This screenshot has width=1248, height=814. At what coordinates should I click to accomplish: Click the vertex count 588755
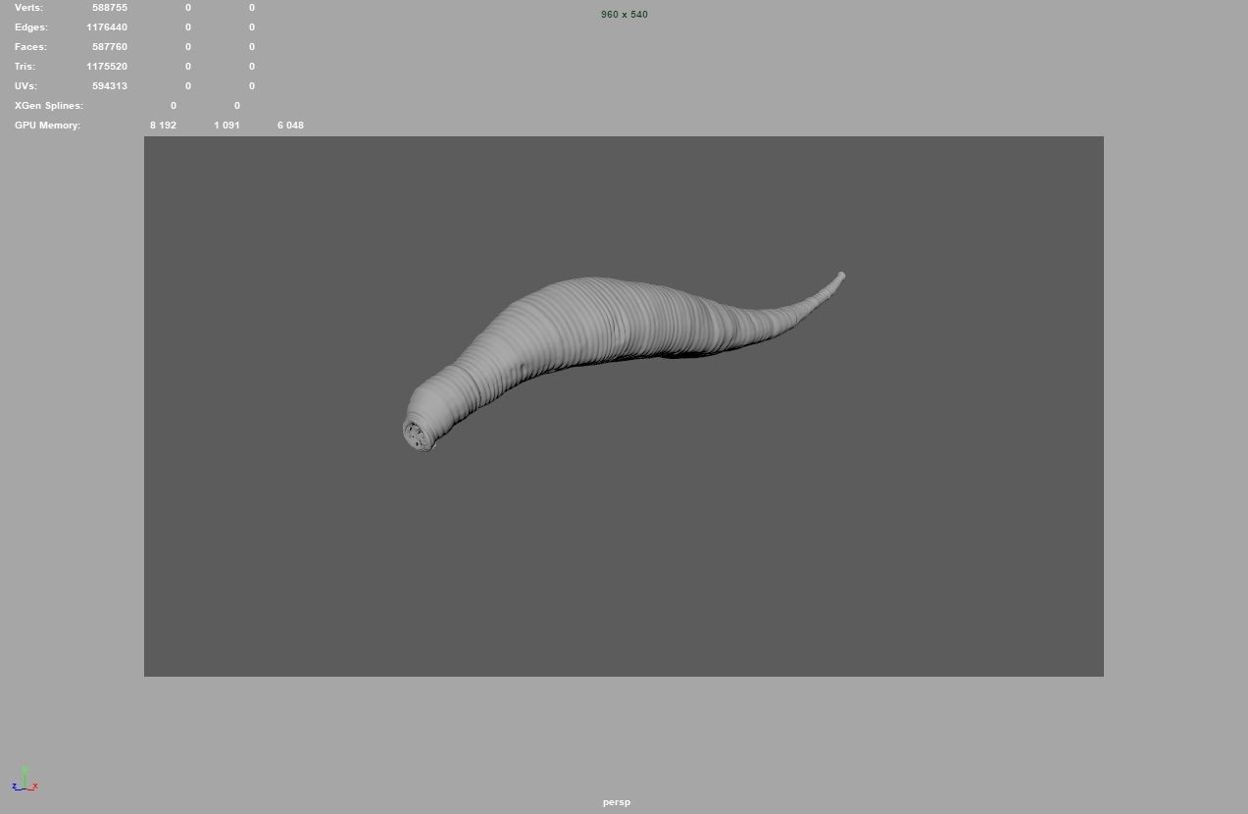pos(110,8)
